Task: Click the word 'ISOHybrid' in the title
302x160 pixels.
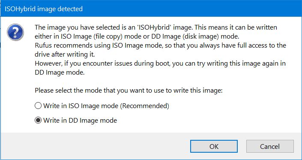Action: [x=20, y=9]
